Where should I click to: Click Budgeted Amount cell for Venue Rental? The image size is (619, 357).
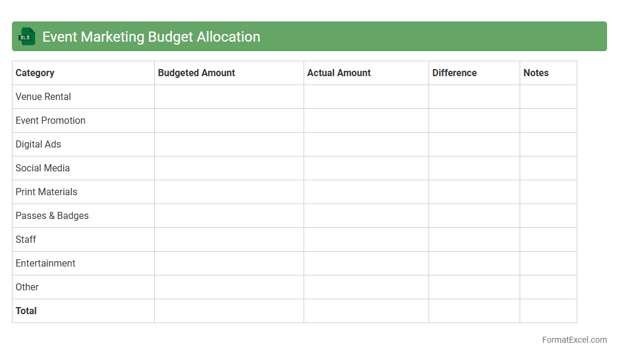coord(229,97)
